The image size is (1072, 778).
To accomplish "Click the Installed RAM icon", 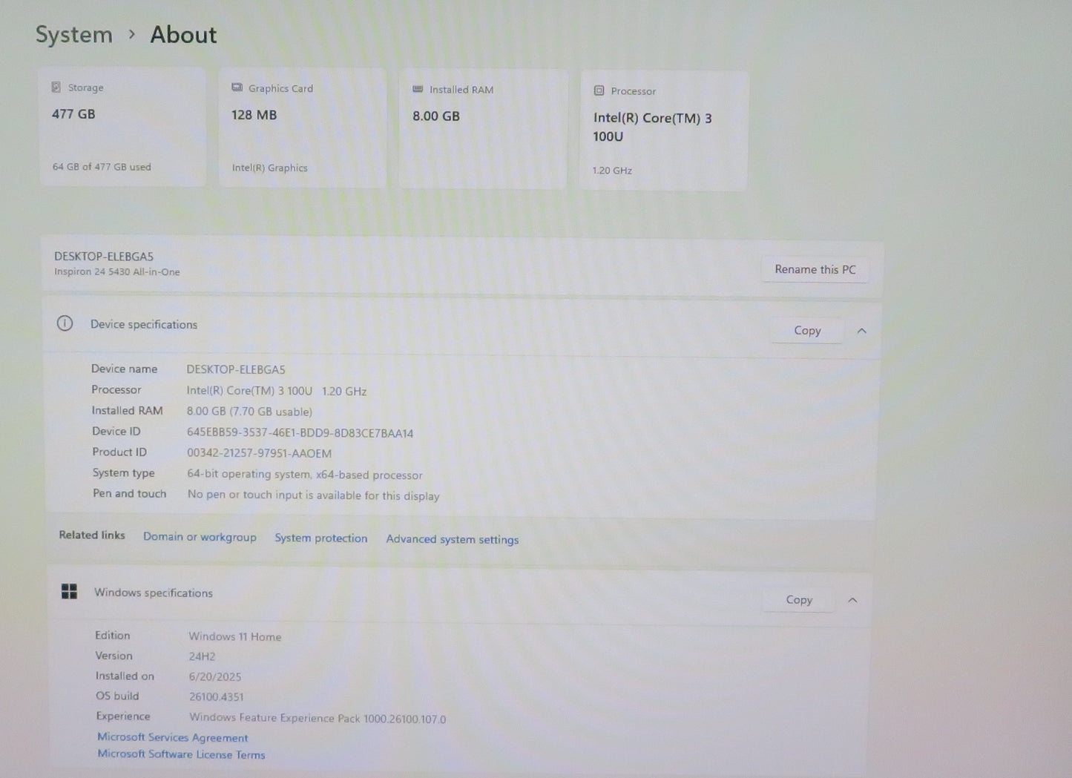I will pyautogui.click(x=418, y=89).
